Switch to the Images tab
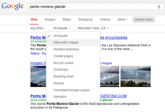Viewport: 165px width, 112px height. tap(50, 20)
